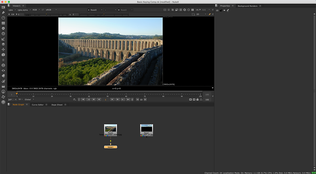
Task: Toggle the region of interest icon
Action: [x=177, y=10]
